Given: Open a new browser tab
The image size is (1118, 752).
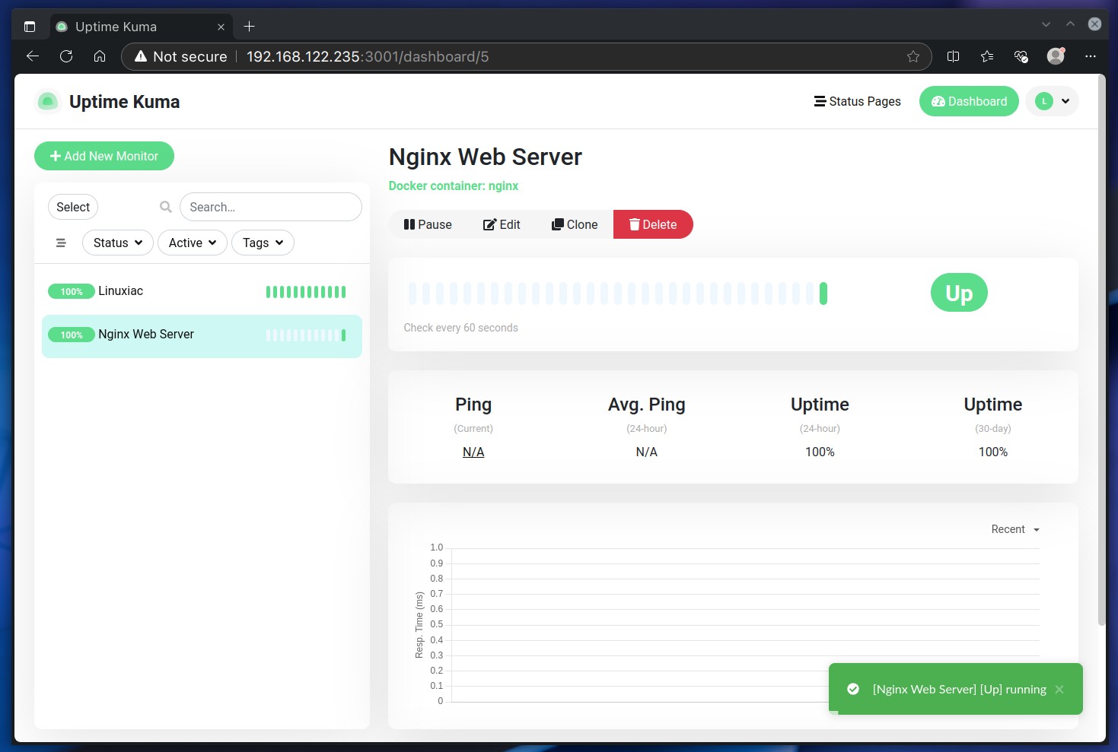Looking at the screenshot, I should coord(249,27).
